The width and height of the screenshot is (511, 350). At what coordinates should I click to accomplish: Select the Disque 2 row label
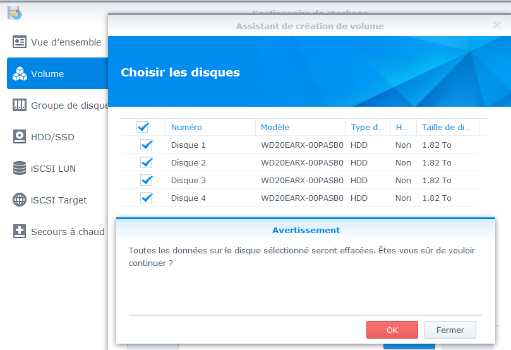(x=188, y=162)
